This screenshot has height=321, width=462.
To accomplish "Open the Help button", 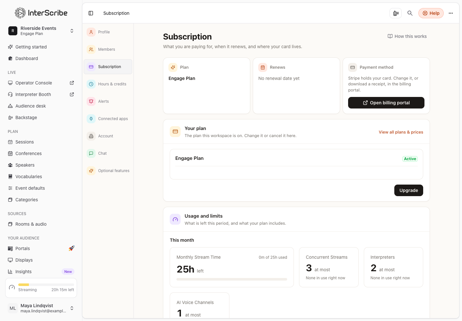I will pyautogui.click(x=431, y=13).
